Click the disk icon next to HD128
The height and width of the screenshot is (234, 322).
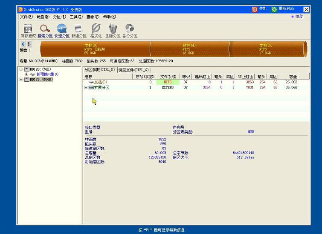(27, 69)
